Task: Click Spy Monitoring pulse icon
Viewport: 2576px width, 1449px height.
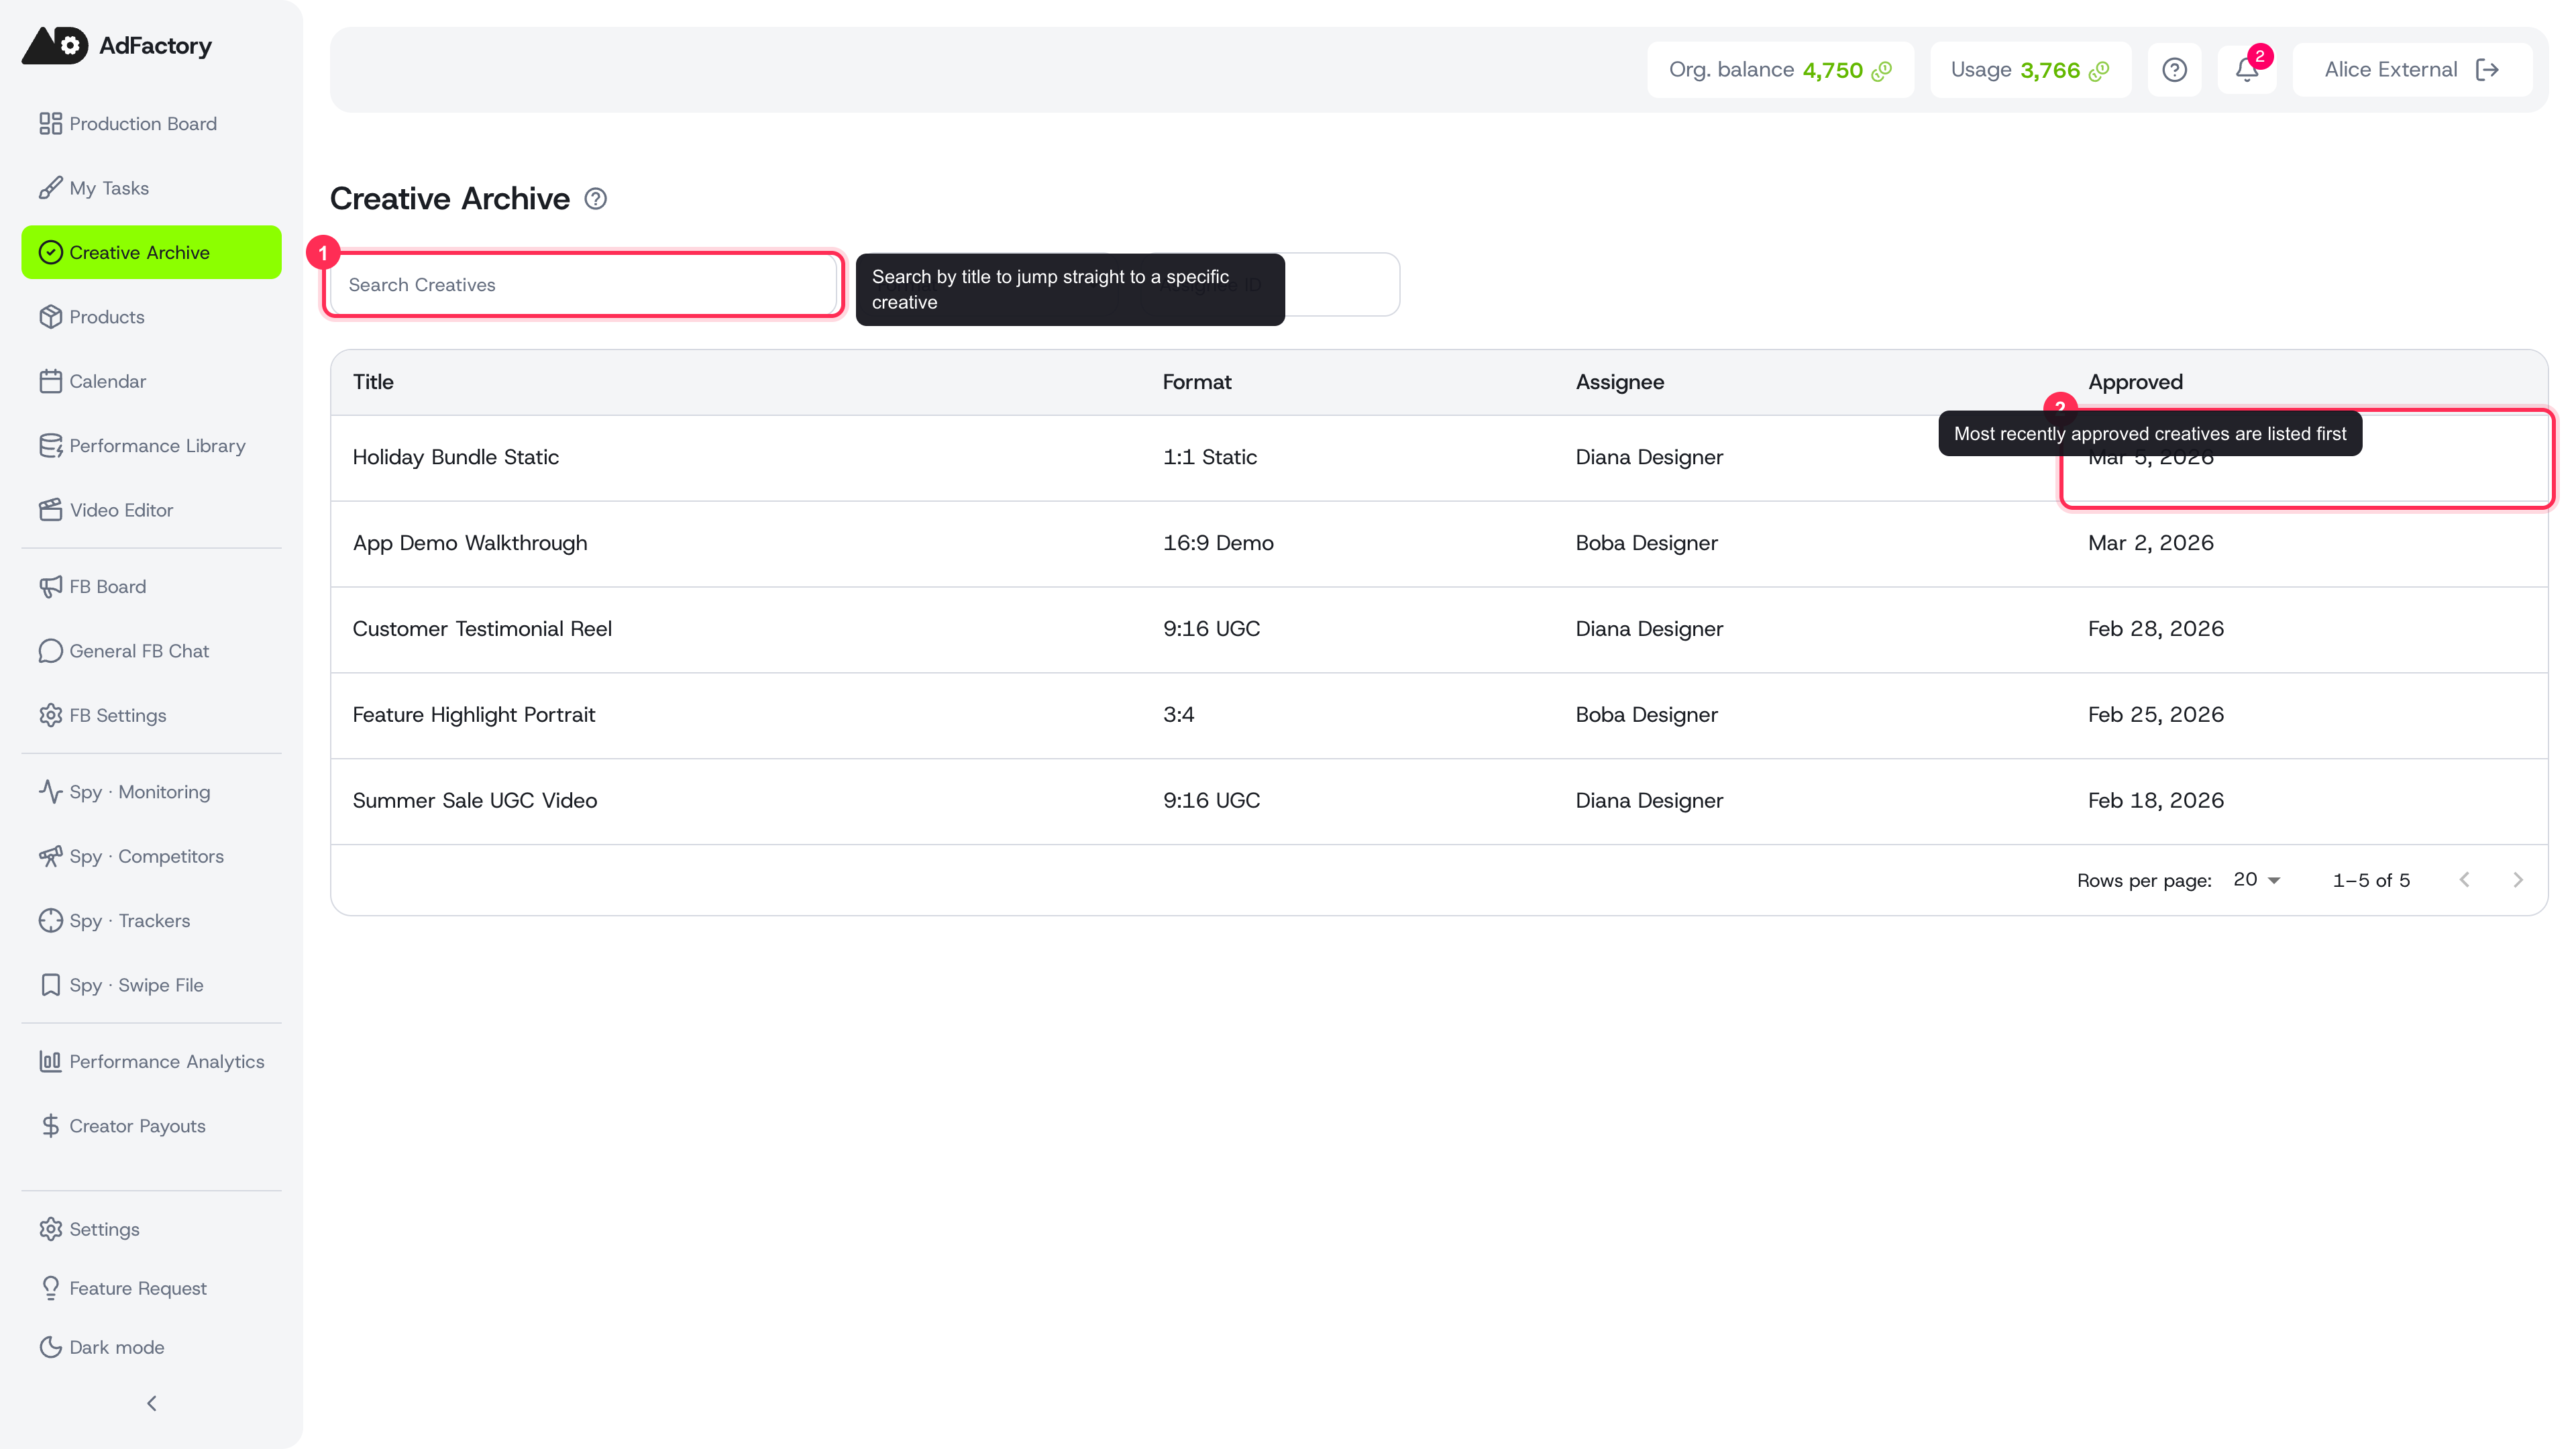Action: pos(50,792)
